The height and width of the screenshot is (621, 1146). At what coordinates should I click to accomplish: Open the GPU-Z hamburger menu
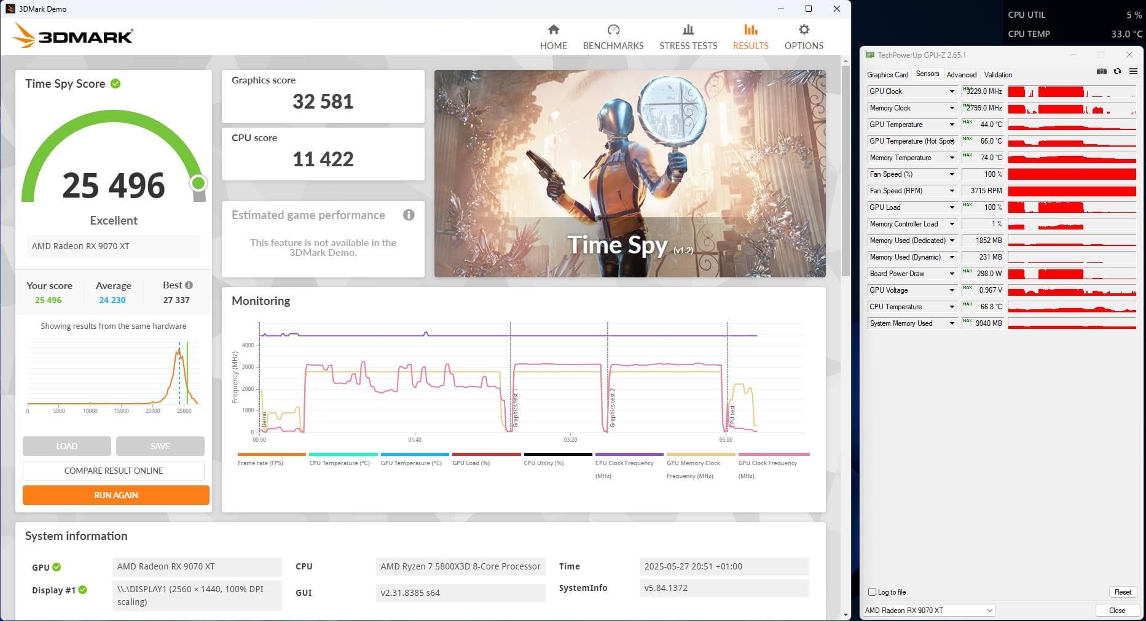coord(1133,72)
